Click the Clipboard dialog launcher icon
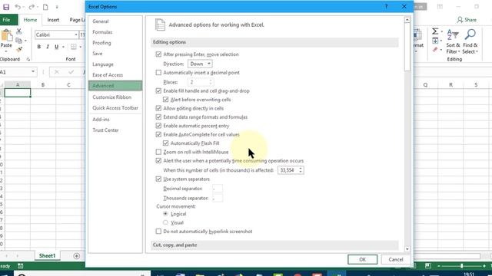Image resolution: width=492 pixels, height=276 pixels. click(x=28, y=59)
